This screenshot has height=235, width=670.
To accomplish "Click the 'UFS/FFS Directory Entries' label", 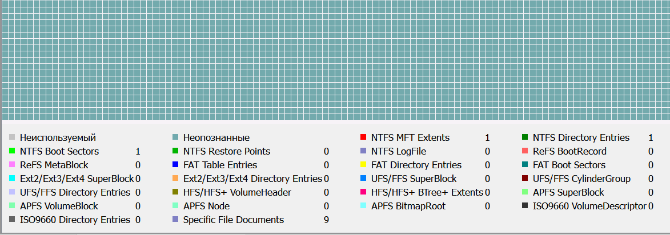I will coord(75,192).
